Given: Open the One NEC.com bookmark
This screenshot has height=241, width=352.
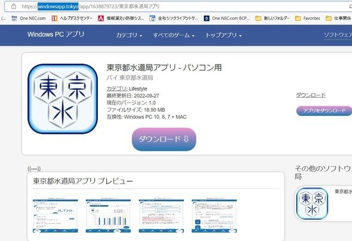Looking at the screenshot, I should coord(29,18).
